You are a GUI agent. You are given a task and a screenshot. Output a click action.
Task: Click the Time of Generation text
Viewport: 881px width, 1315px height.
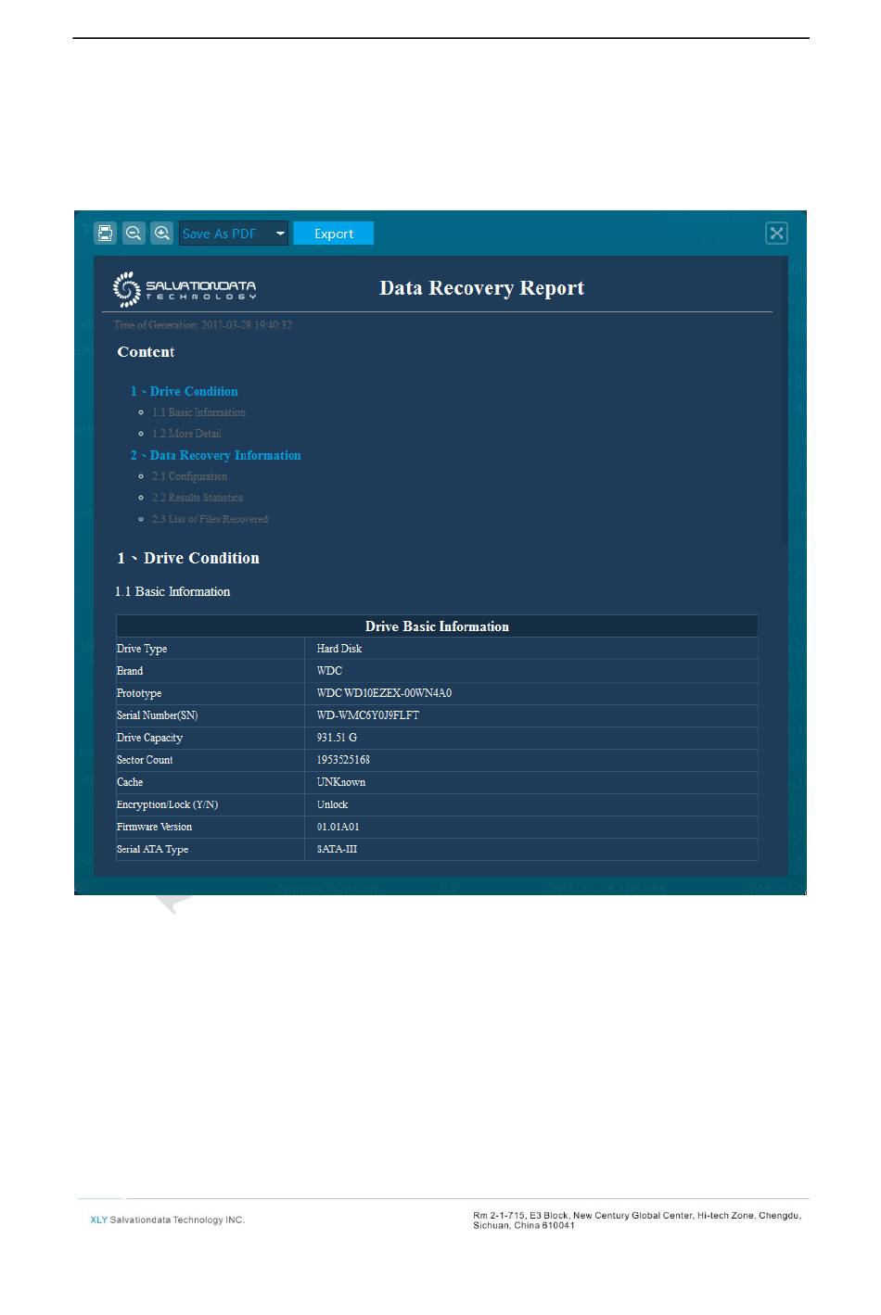click(x=203, y=325)
